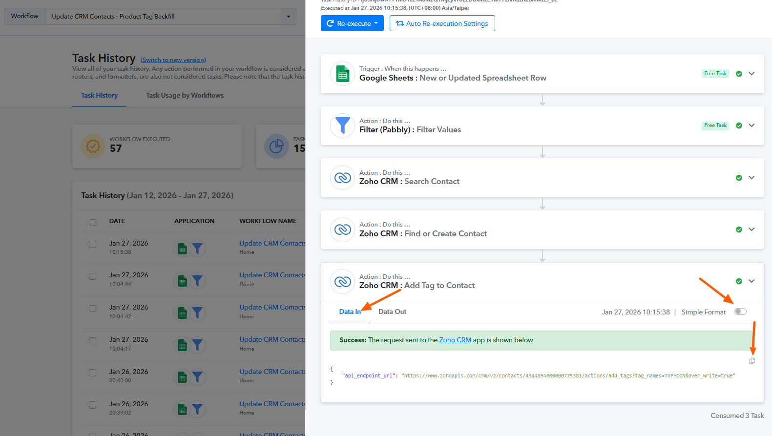Click Google Sheets icon in Jan 27 10:15:38 row

click(x=182, y=249)
